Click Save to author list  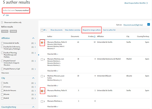click(x=109, y=30)
